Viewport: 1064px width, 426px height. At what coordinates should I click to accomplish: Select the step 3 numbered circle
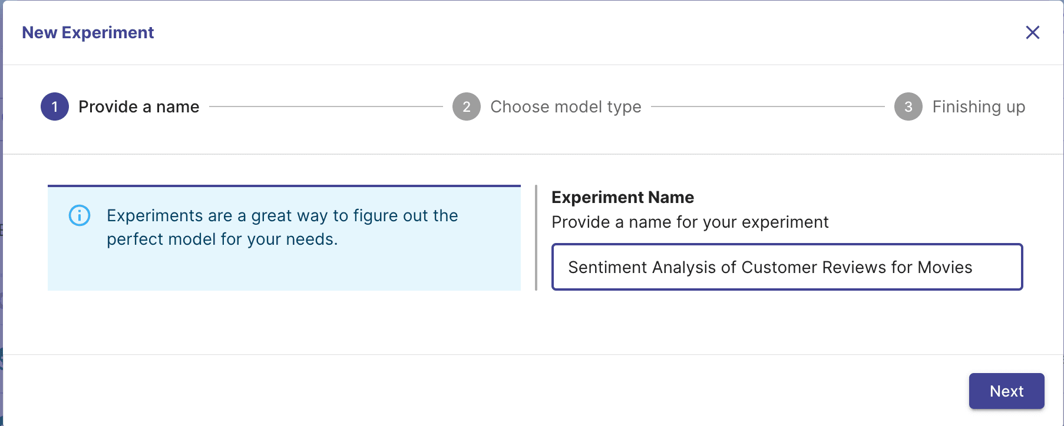tap(908, 106)
